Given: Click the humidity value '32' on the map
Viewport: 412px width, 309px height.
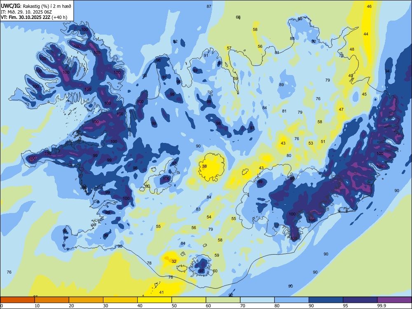Looking at the screenshot, I should pos(174,261).
